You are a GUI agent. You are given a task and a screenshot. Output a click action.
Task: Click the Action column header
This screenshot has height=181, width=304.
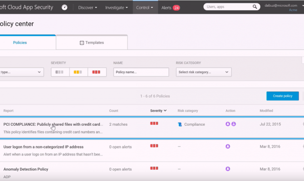[230, 110]
